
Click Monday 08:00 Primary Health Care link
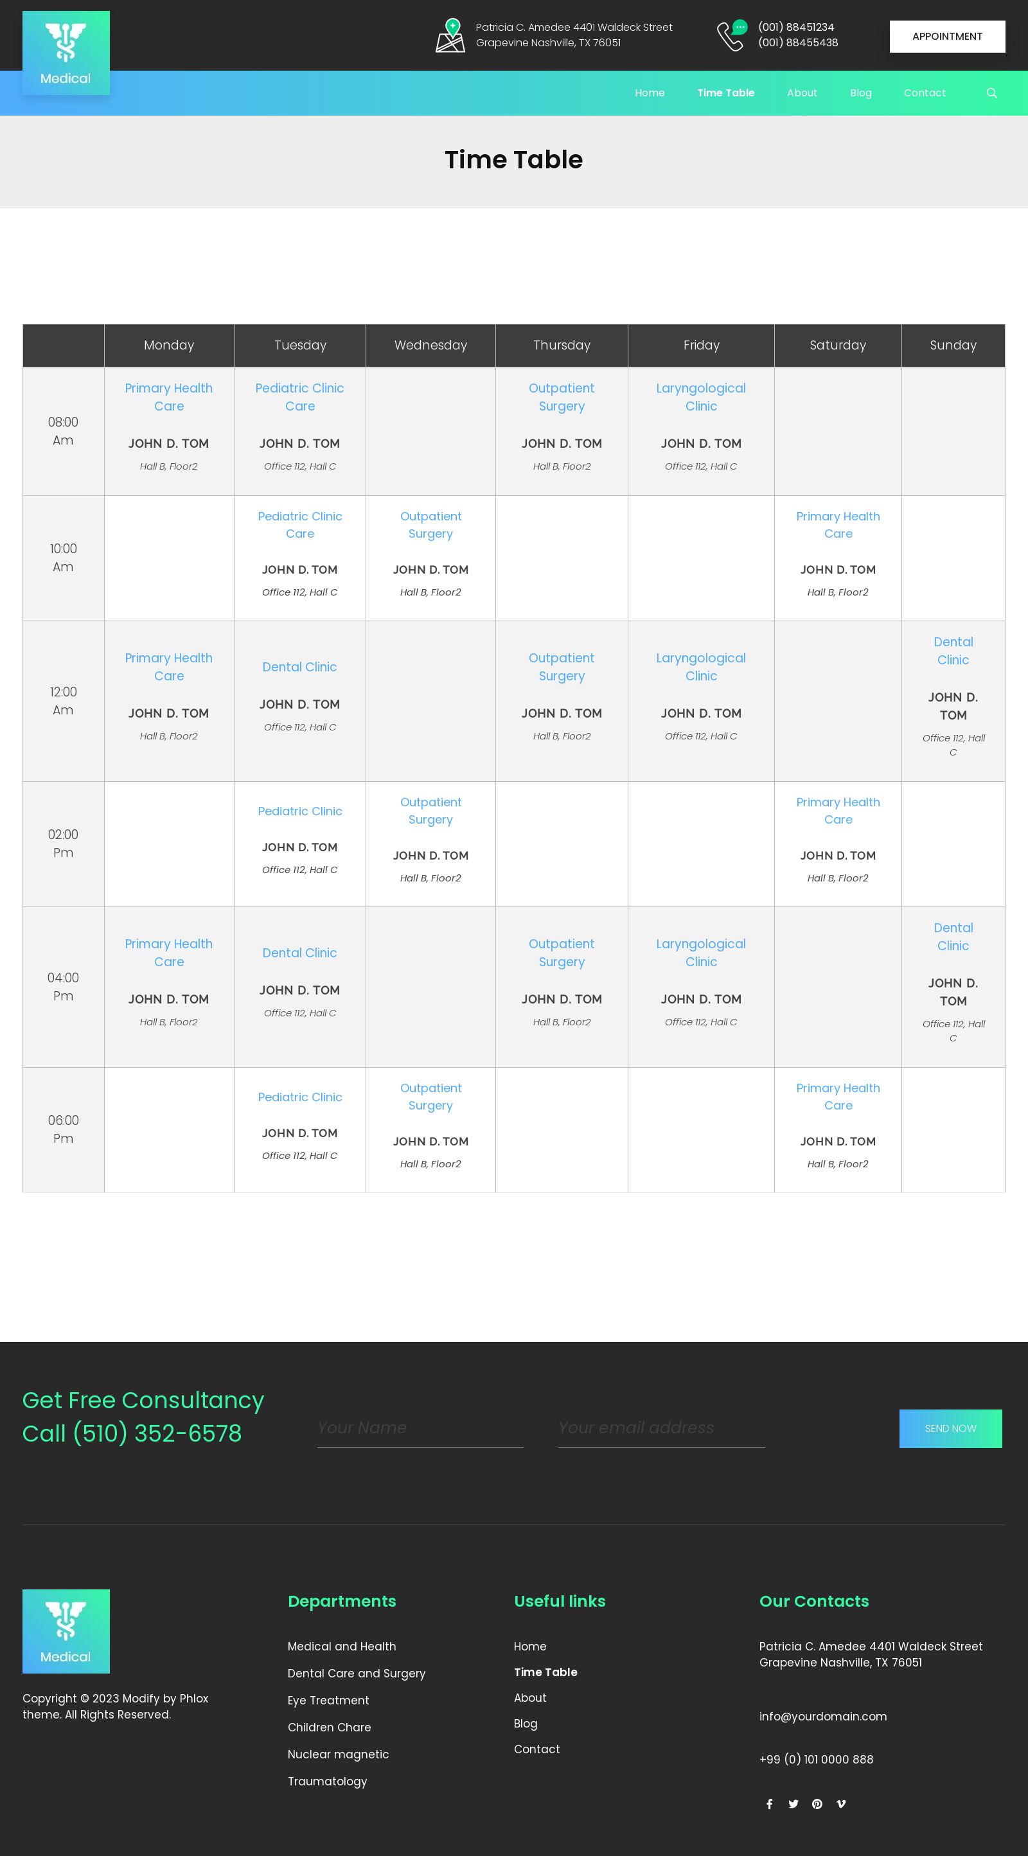pyautogui.click(x=168, y=397)
